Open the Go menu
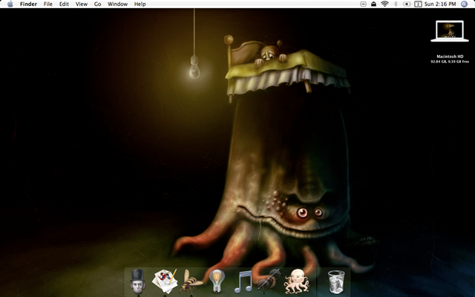Viewport: 475px width, 297px height. click(x=97, y=4)
